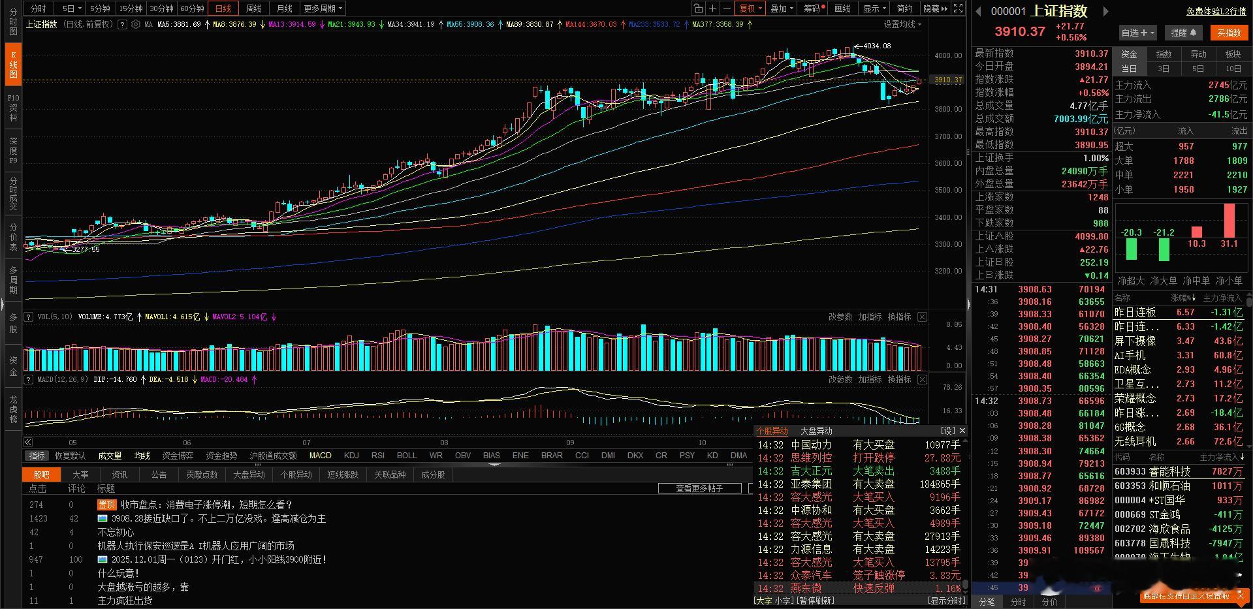Image resolution: width=1253 pixels, height=609 pixels.
Task: Collapse the side panel with 隐藏
Action: (935, 8)
